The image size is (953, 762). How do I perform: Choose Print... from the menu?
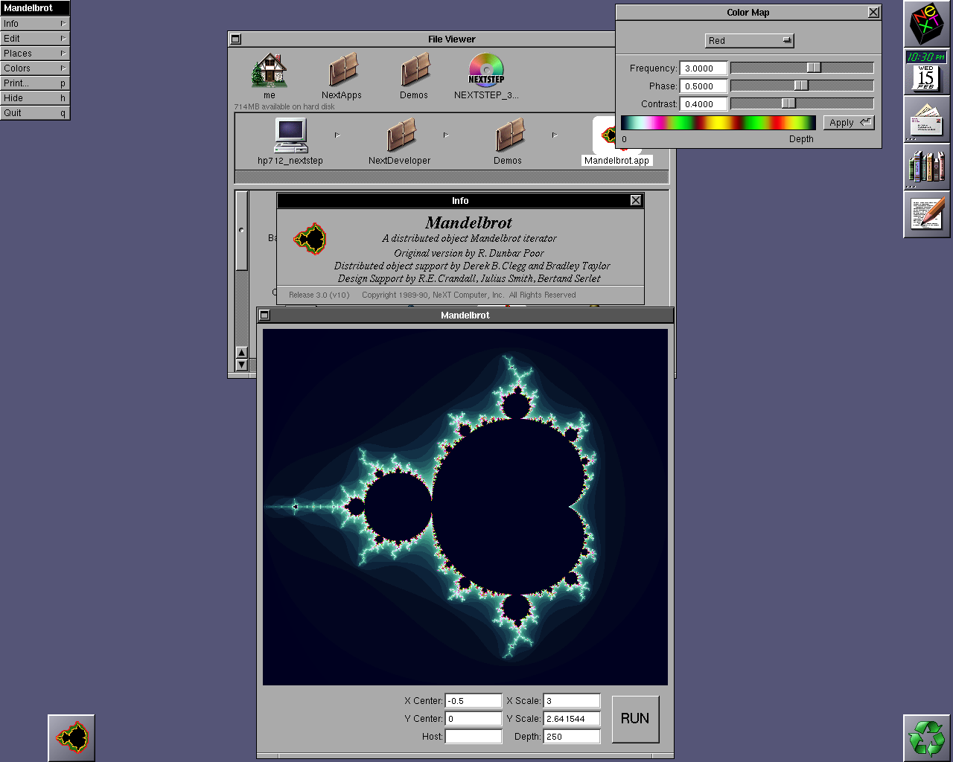(35, 83)
